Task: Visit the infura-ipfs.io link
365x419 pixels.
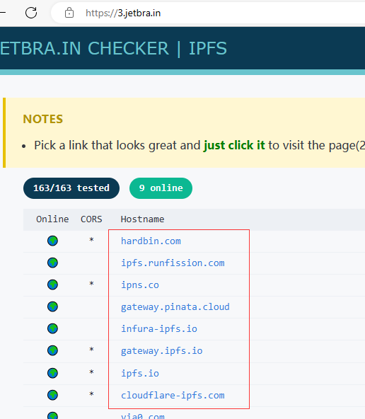Action: click(159, 328)
